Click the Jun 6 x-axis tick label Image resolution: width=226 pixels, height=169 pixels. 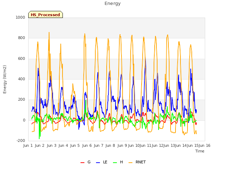(87, 145)
